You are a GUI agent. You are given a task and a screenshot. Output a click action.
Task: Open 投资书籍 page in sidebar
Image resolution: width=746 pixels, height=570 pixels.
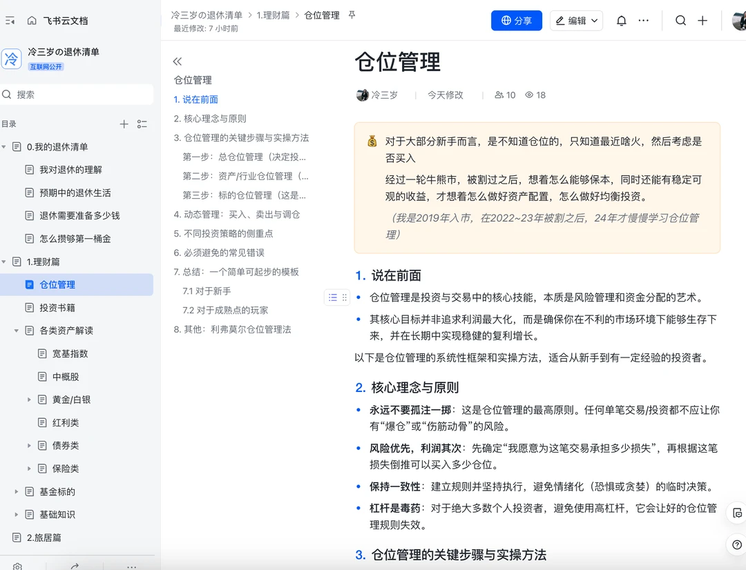pyautogui.click(x=57, y=308)
